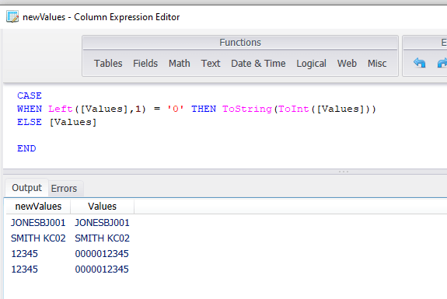Click the CASE keyword in expression
447x299 pixels.
point(30,96)
